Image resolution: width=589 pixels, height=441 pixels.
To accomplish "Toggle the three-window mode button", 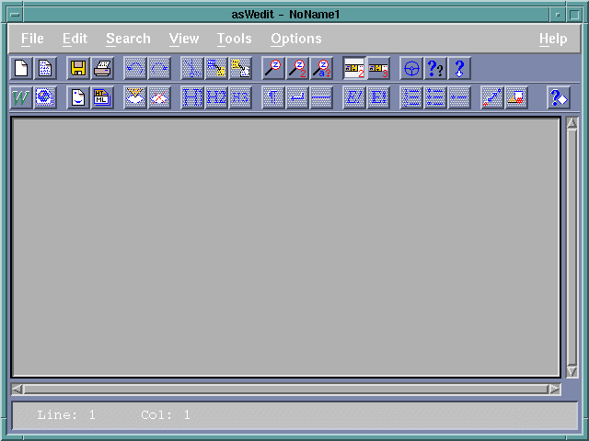I will pyautogui.click(x=378, y=68).
